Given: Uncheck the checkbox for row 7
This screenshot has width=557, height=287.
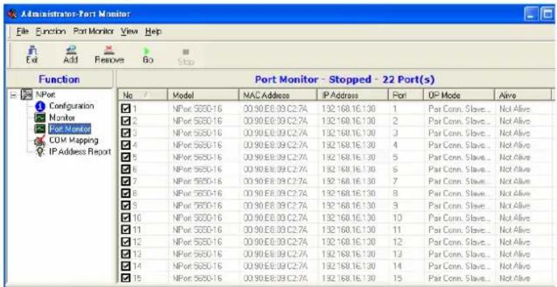Looking at the screenshot, I should 125,181.
